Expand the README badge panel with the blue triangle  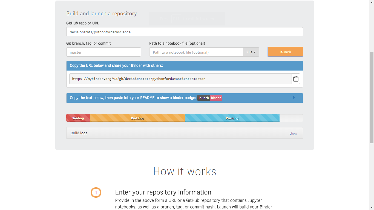[294, 98]
